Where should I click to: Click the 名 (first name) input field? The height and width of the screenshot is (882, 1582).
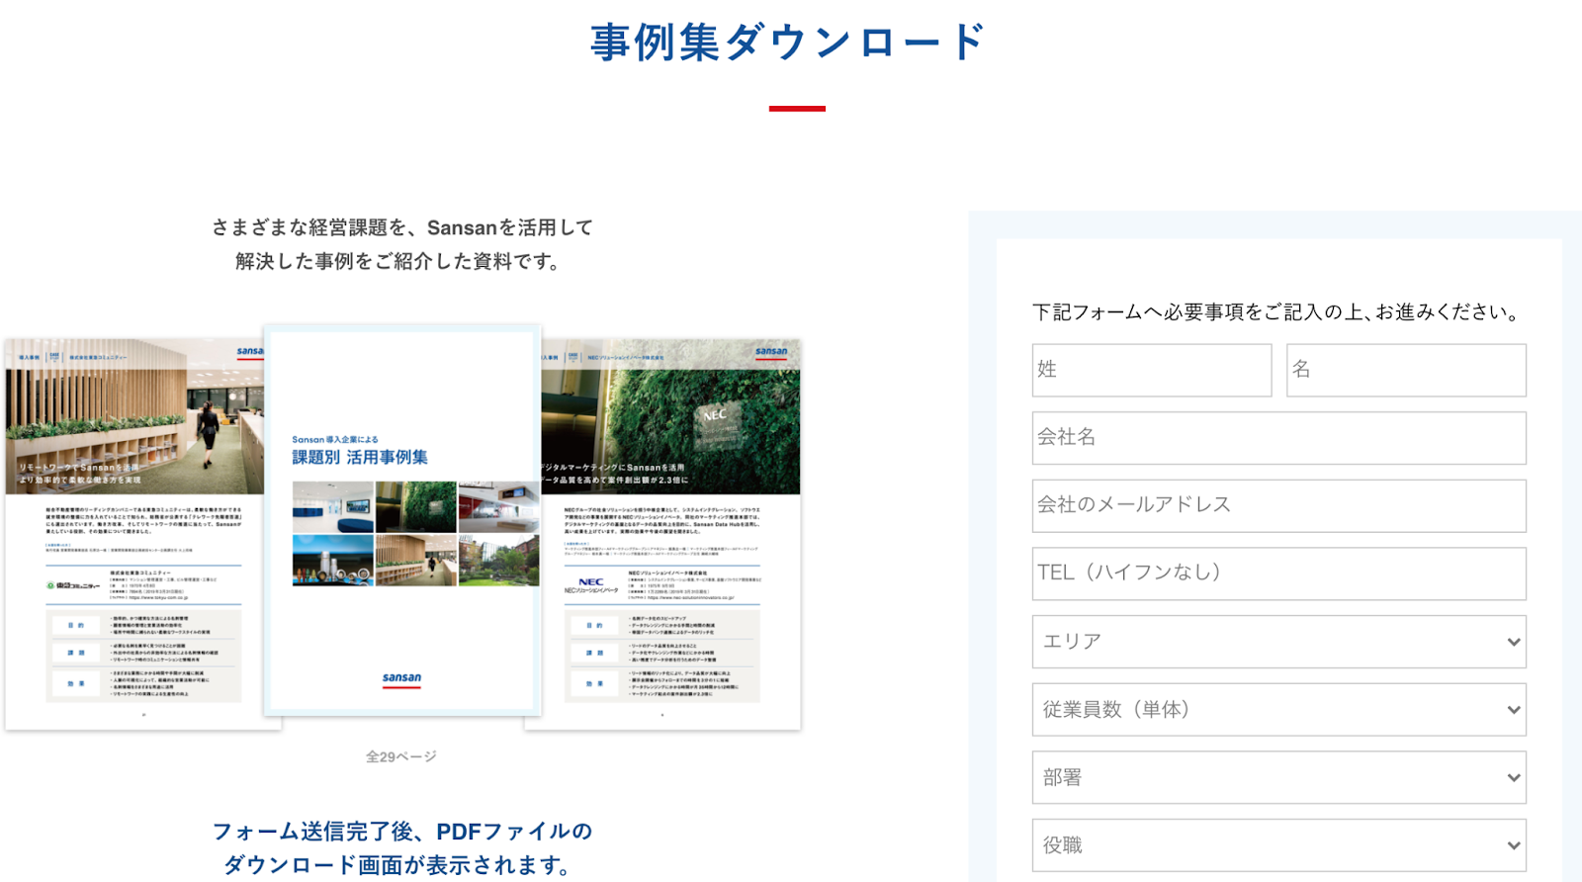point(1406,370)
